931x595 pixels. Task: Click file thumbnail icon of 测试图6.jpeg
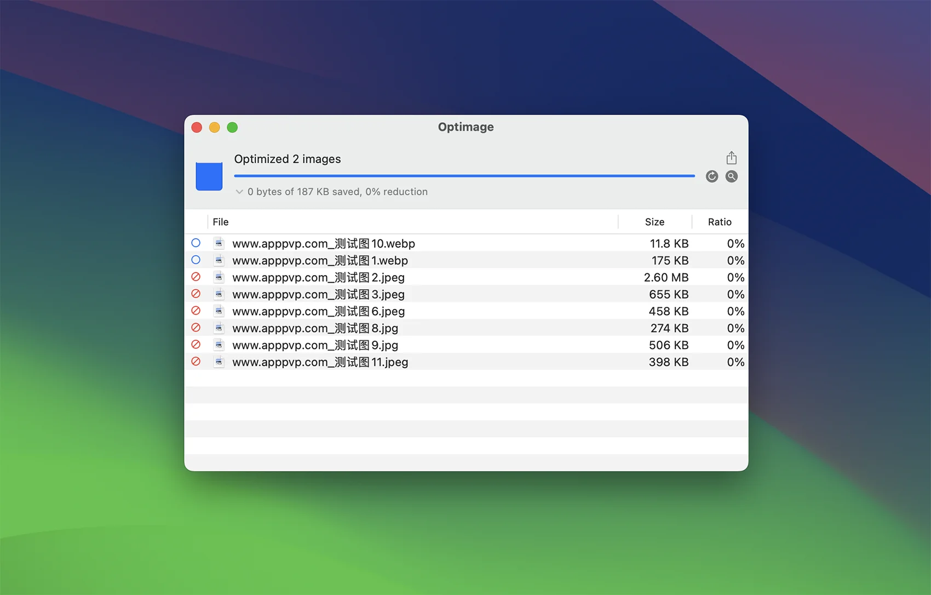(x=219, y=311)
